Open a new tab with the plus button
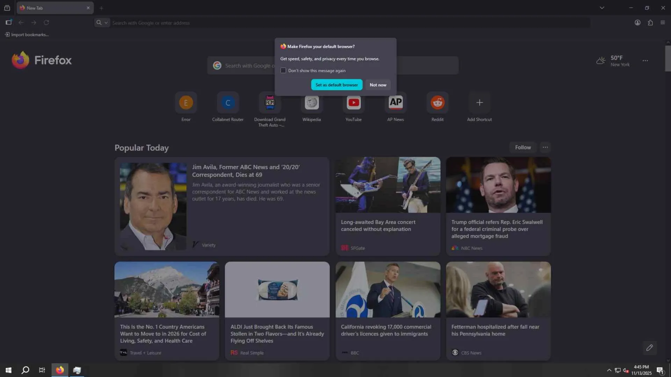This screenshot has width=671, height=377. tap(101, 8)
